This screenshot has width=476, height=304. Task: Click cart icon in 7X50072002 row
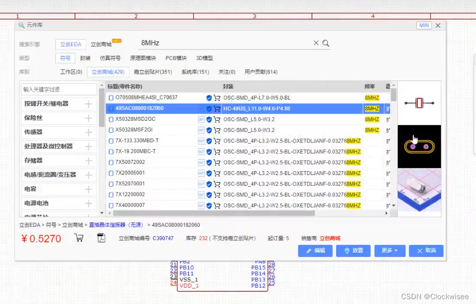[217, 162]
